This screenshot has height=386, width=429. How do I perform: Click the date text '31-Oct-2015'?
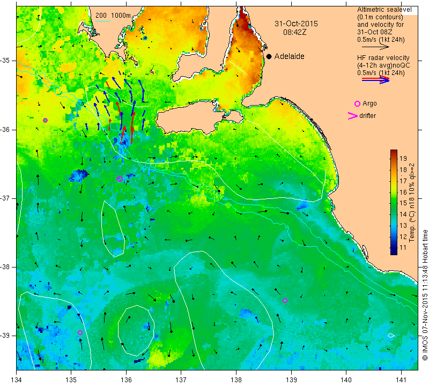pos(297,24)
